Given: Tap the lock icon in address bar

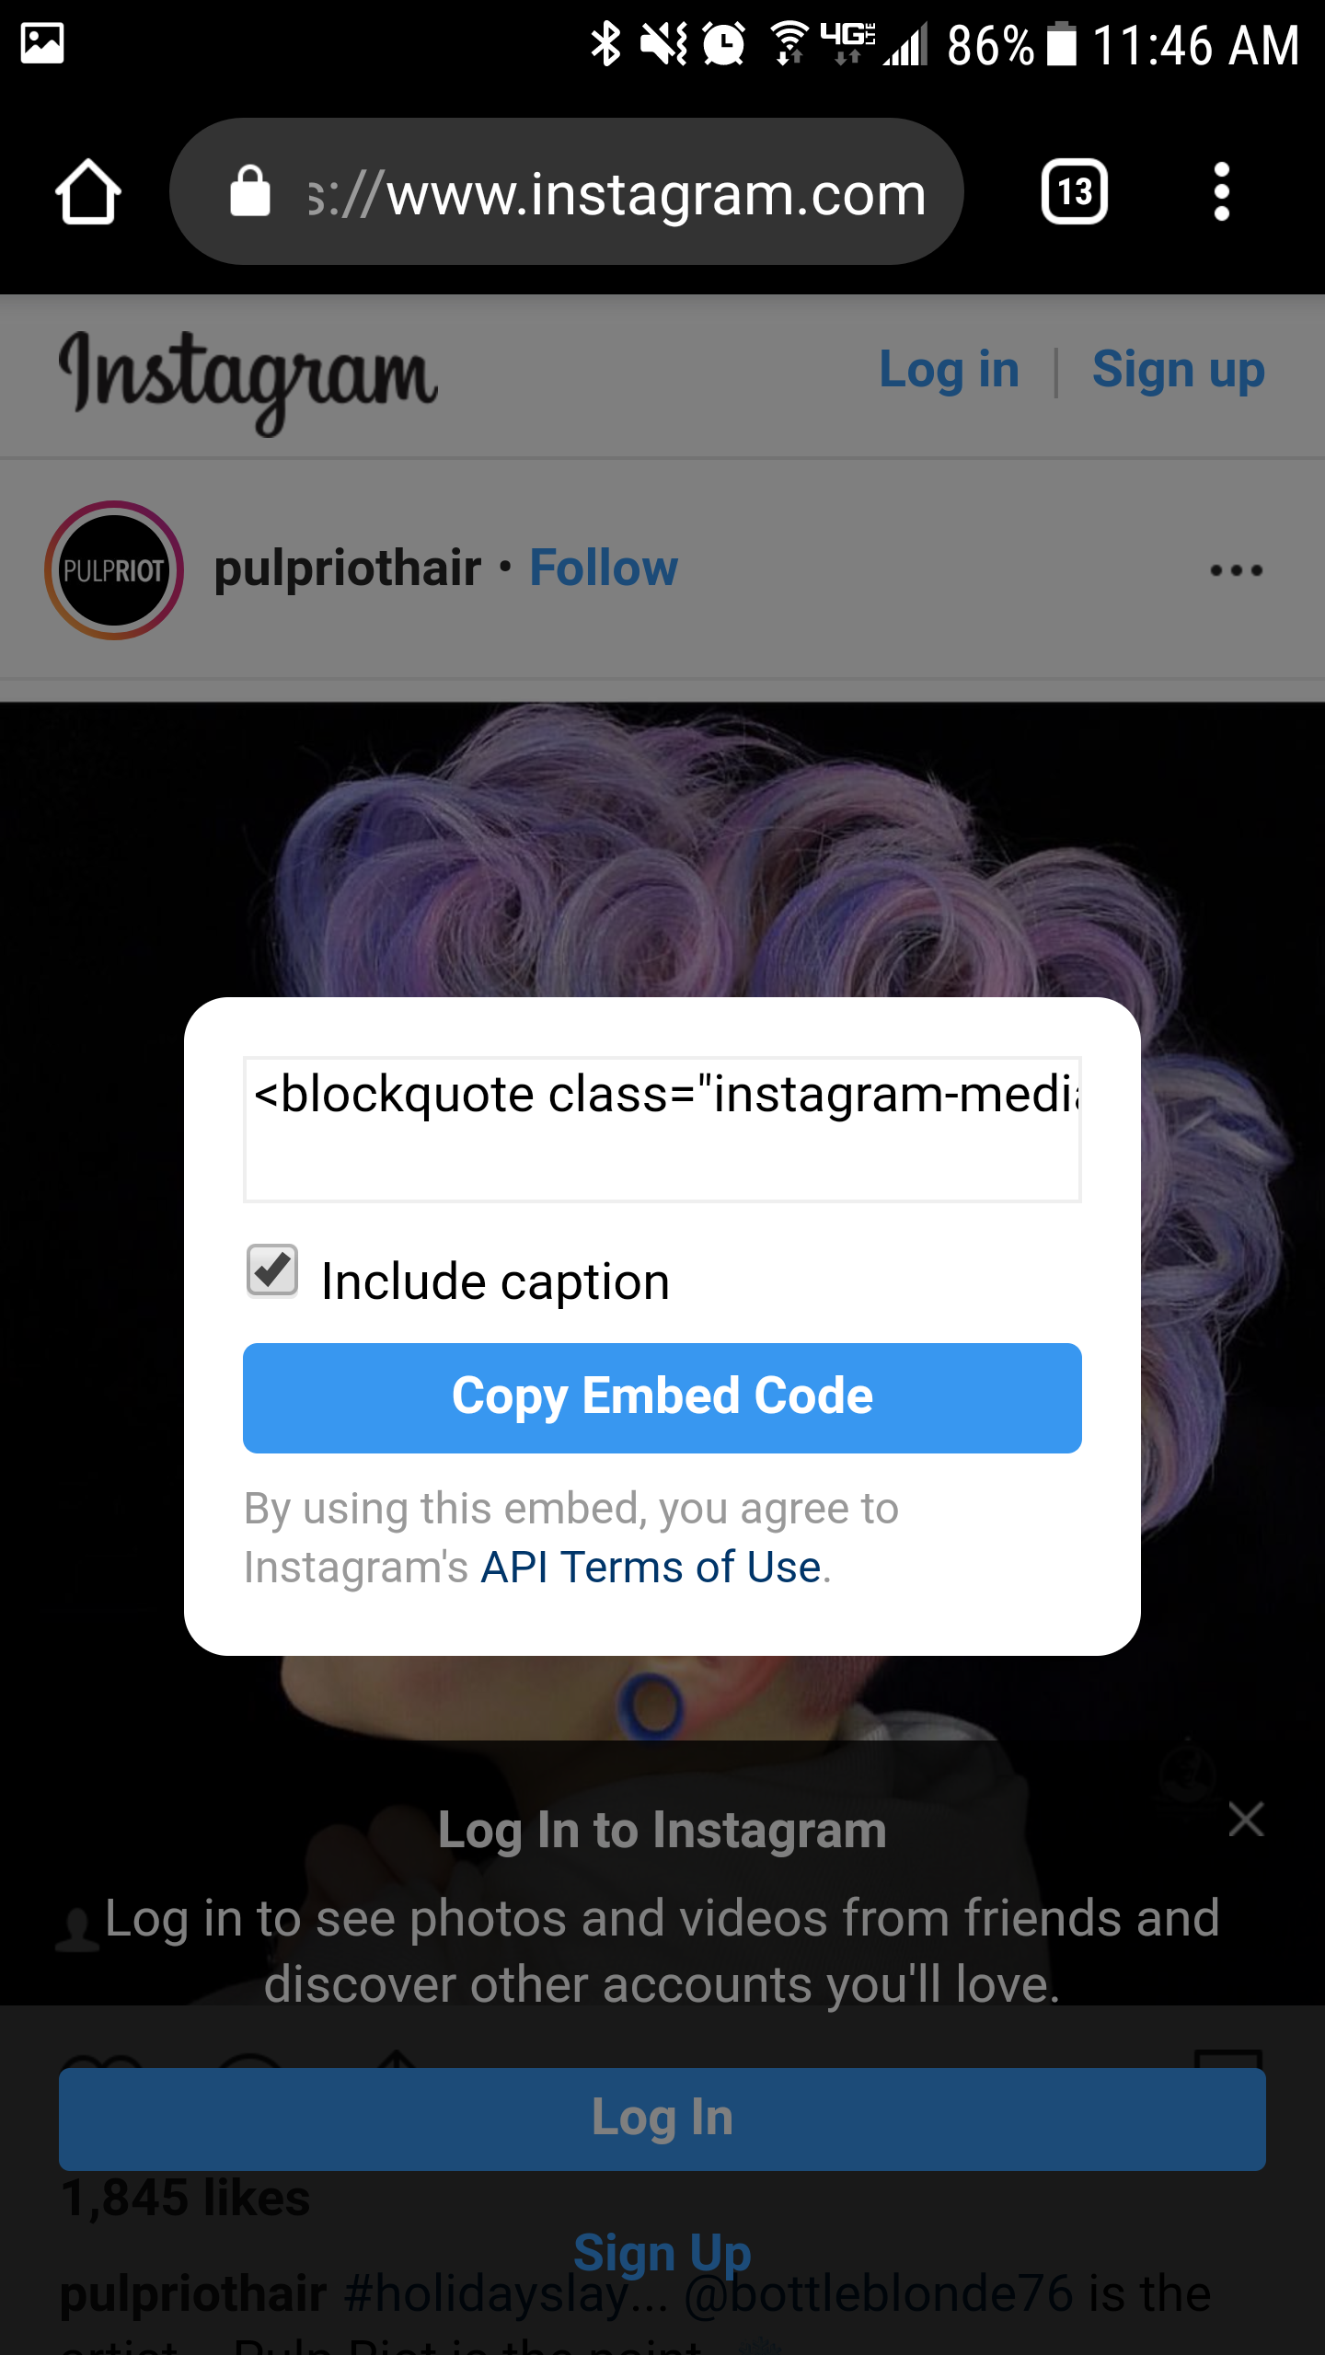Looking at the screenshot, I should click(249, 191).
